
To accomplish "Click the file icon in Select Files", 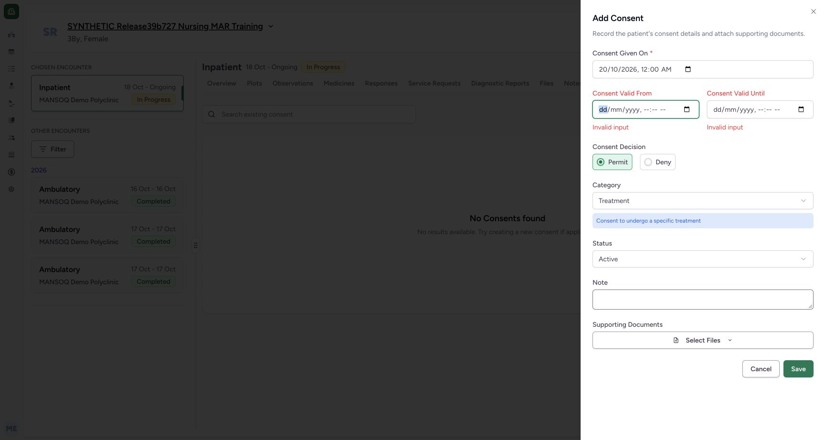I will pyautogui.click(x=676, y=340).
